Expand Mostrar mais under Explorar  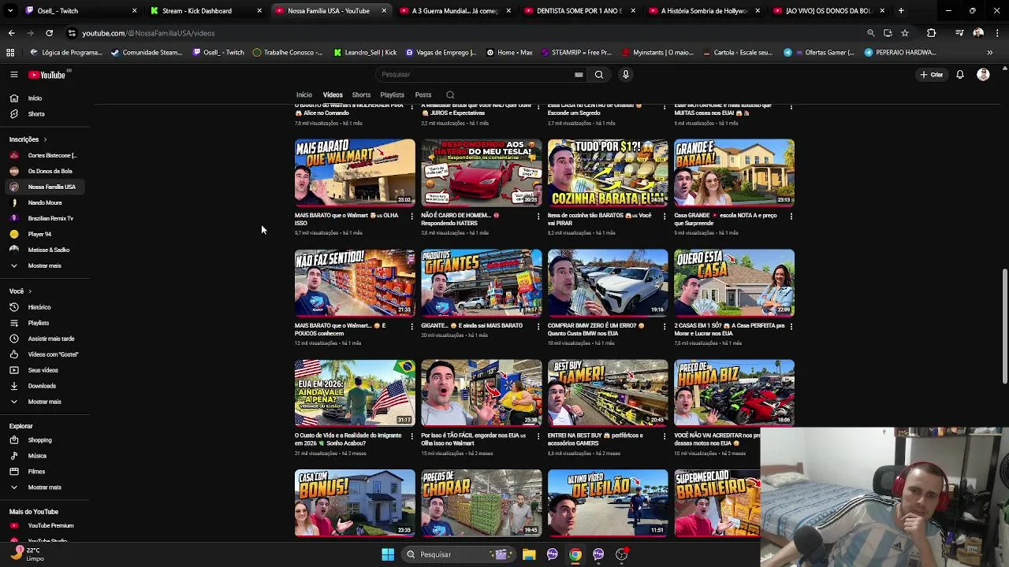tap(45, 487)
